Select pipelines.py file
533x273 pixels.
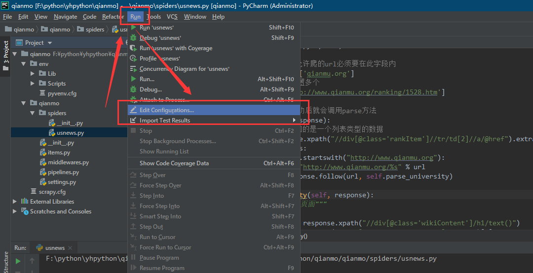[63, 172]
